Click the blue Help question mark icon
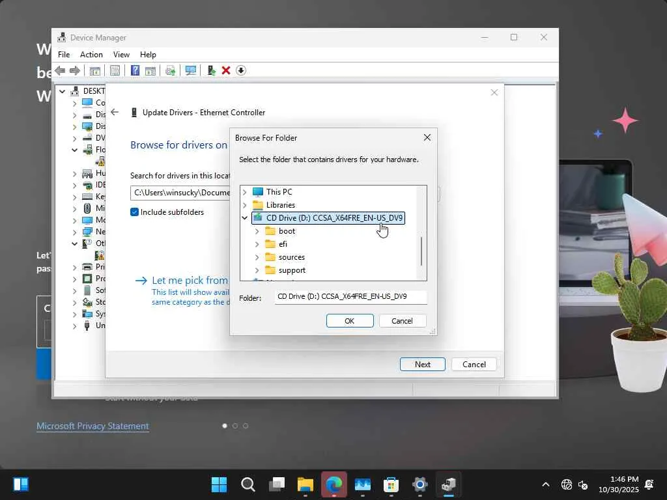 point(135,70)
